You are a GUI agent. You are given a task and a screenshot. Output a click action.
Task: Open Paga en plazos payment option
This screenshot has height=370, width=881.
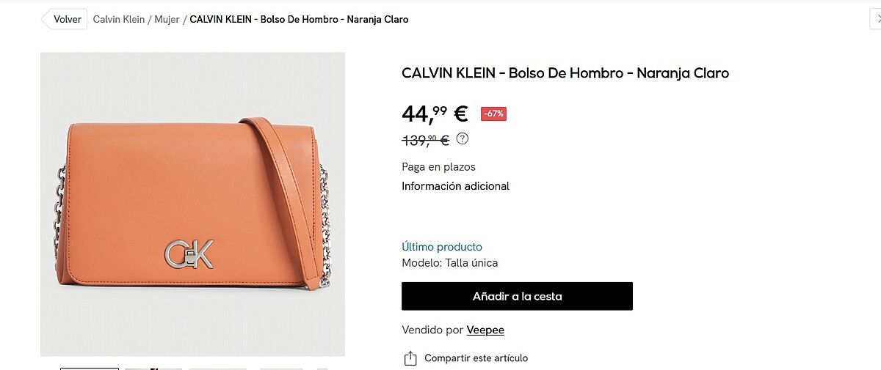(x=438, y=167)
